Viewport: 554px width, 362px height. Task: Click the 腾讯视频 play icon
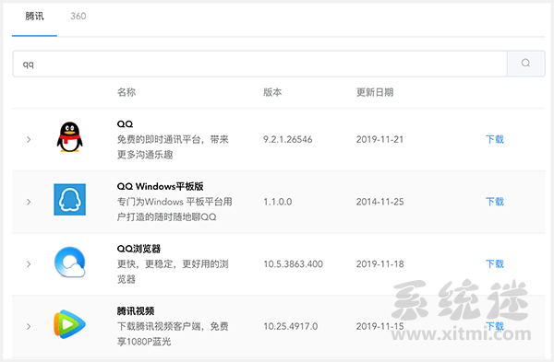click(69, 324)
